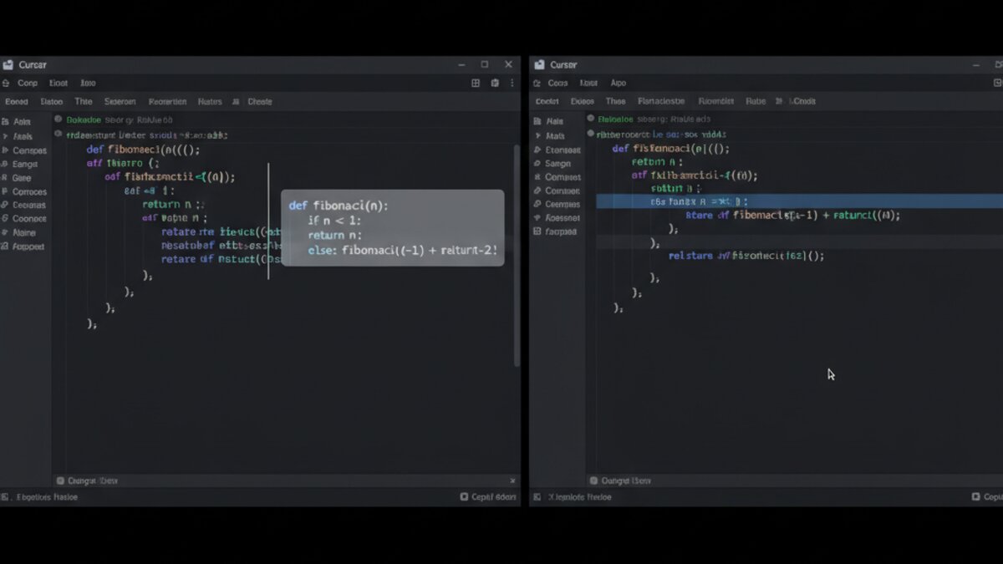1003x564 pixels.
Task: Open the "Conp" menu in left window
Action: click(28, 83)
